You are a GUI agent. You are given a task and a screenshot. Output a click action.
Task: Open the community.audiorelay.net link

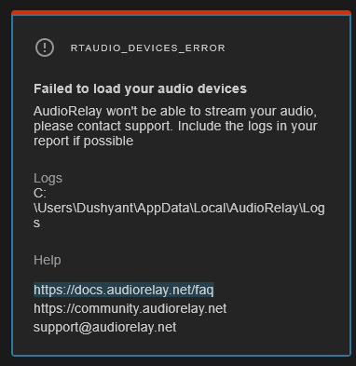click(130, 308)
